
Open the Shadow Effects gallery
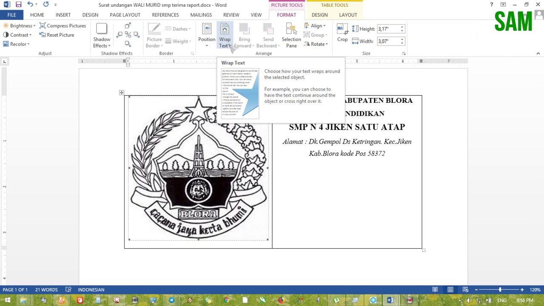102,36
